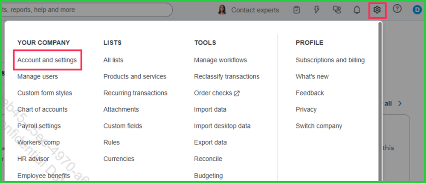Select Switch company
This screenshot has width=426, height=183.
click(x=319, y=126)
